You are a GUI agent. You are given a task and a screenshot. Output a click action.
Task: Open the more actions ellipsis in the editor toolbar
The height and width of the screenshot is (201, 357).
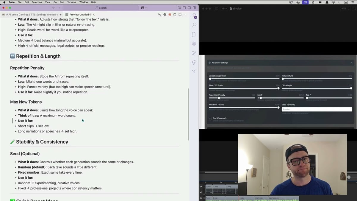click(185, 14)
